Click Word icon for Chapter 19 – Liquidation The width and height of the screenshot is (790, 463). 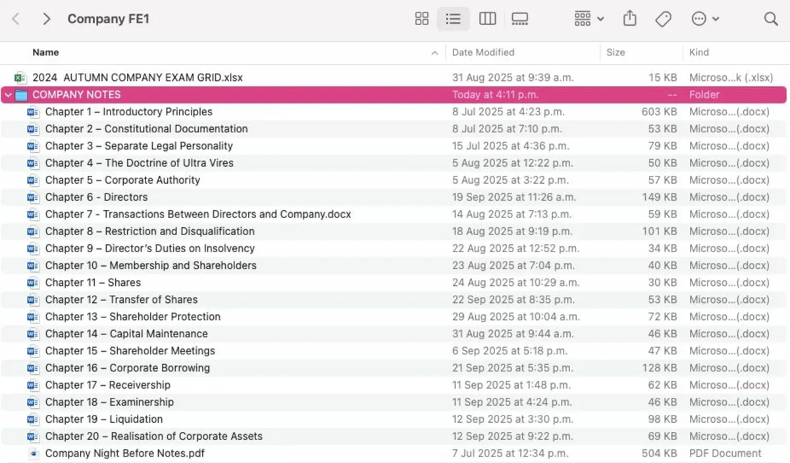click(33, 419)
